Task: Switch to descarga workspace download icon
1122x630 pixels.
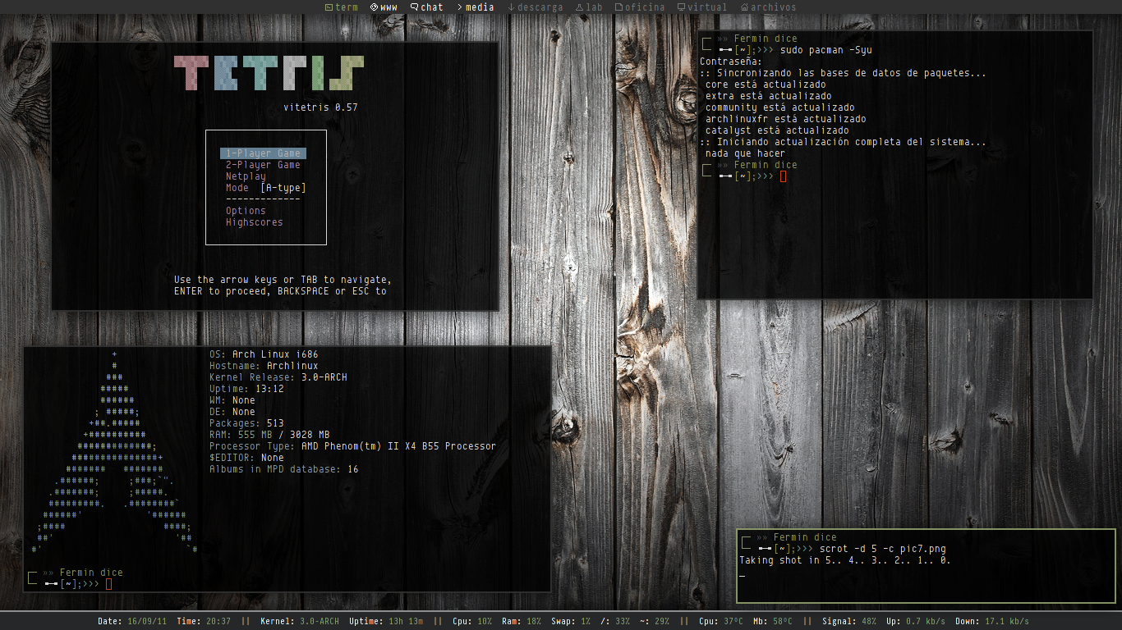Action: click(511, 7)
